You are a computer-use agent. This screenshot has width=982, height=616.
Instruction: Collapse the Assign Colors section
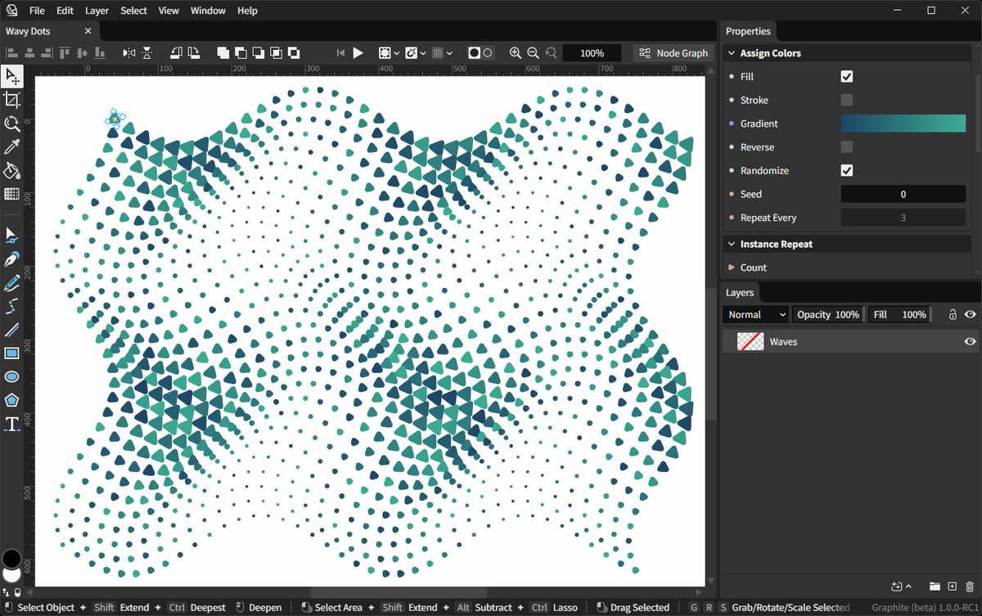click(731, 52)
